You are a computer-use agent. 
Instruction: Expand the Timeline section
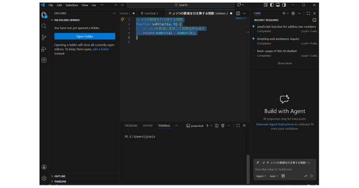click(x=85, y=181)
